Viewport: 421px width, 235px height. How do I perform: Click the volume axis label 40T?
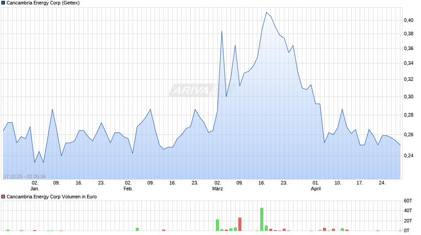coord(408,210)
